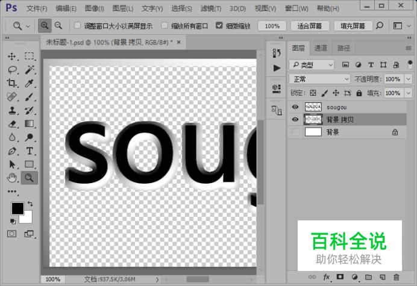Select the Magic Wand tool

(30, 70)
